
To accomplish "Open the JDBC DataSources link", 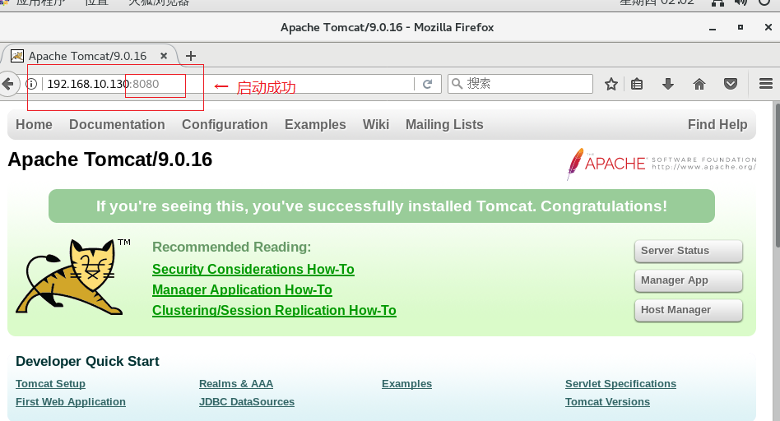I will (x=247, y=401).
